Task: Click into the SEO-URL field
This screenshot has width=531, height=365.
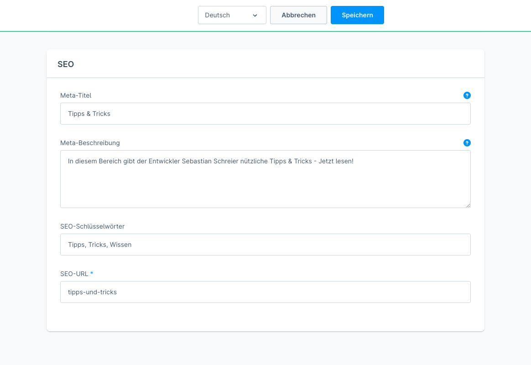Action: [x=265, y=292]
